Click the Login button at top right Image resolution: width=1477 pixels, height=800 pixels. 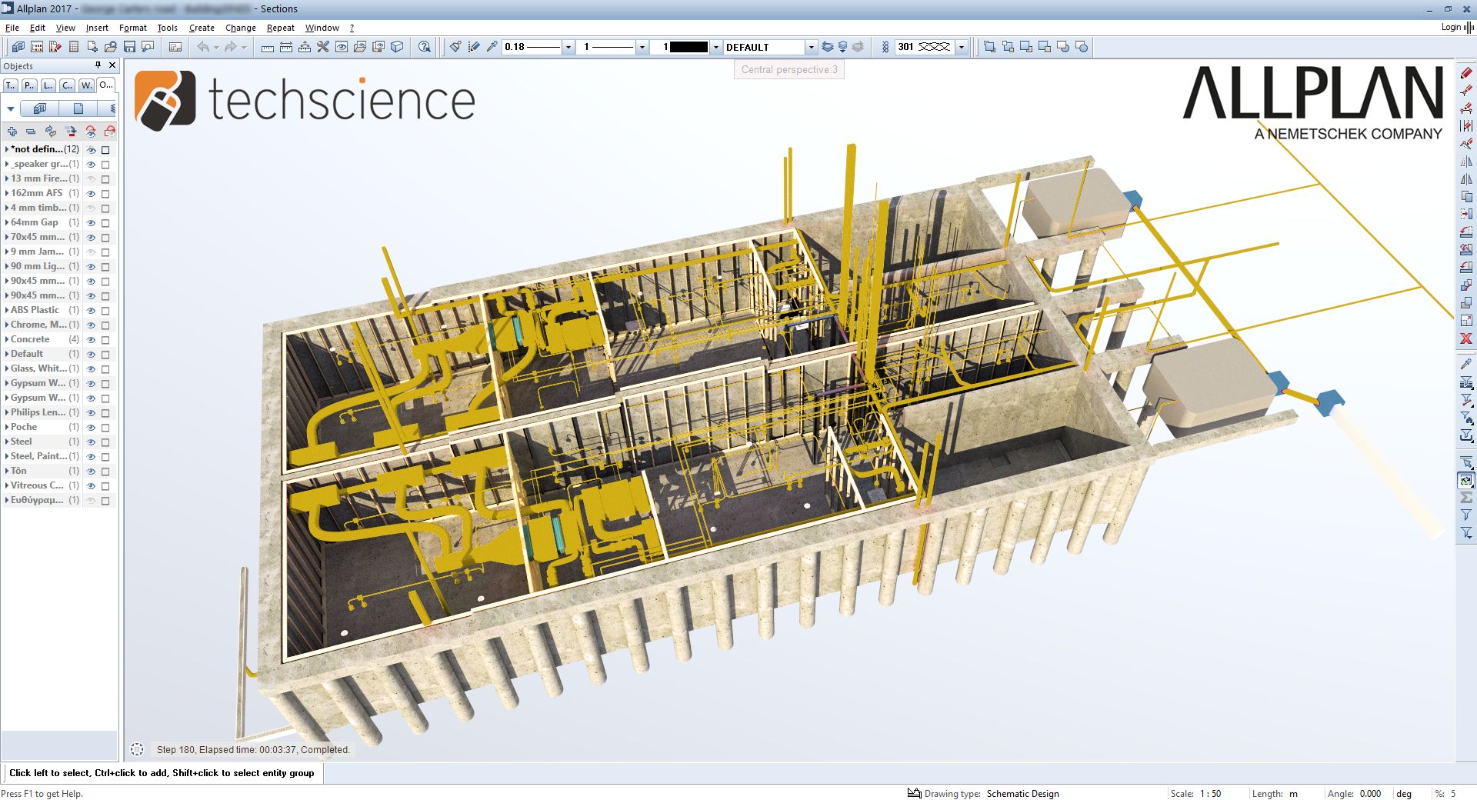(x=1449, y=26)
